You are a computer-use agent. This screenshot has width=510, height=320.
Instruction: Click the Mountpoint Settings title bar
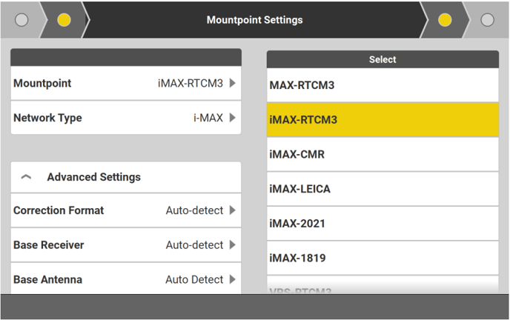tap(254, 20)
